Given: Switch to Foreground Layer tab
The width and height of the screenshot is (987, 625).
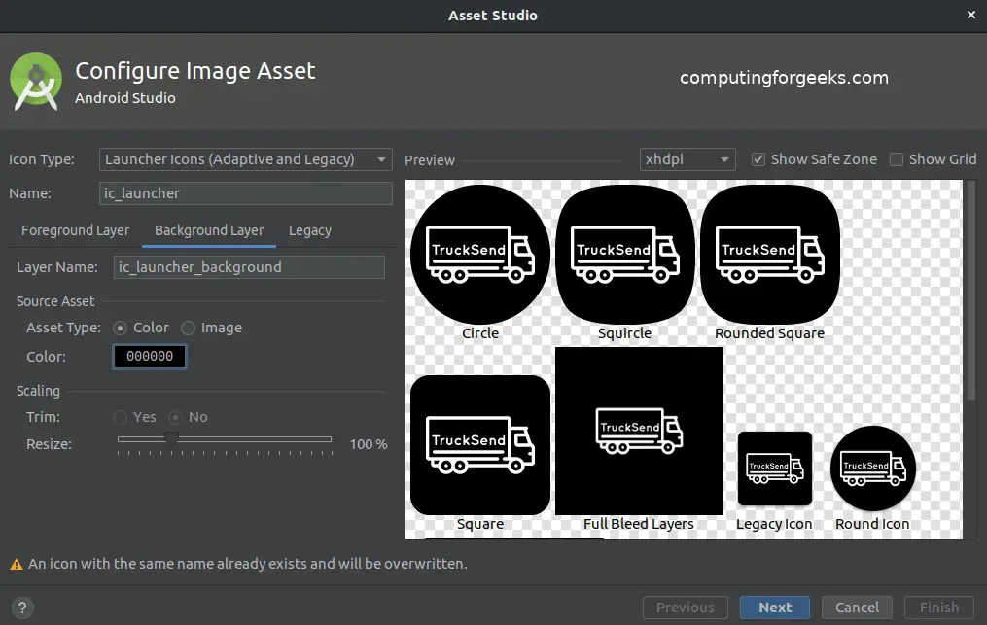Looking at the screenshot, I should (76, 230).
